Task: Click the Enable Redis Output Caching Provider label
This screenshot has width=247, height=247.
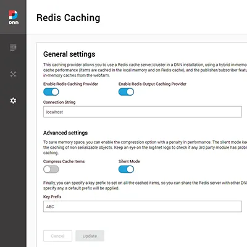Action: [x=153, y=84]
